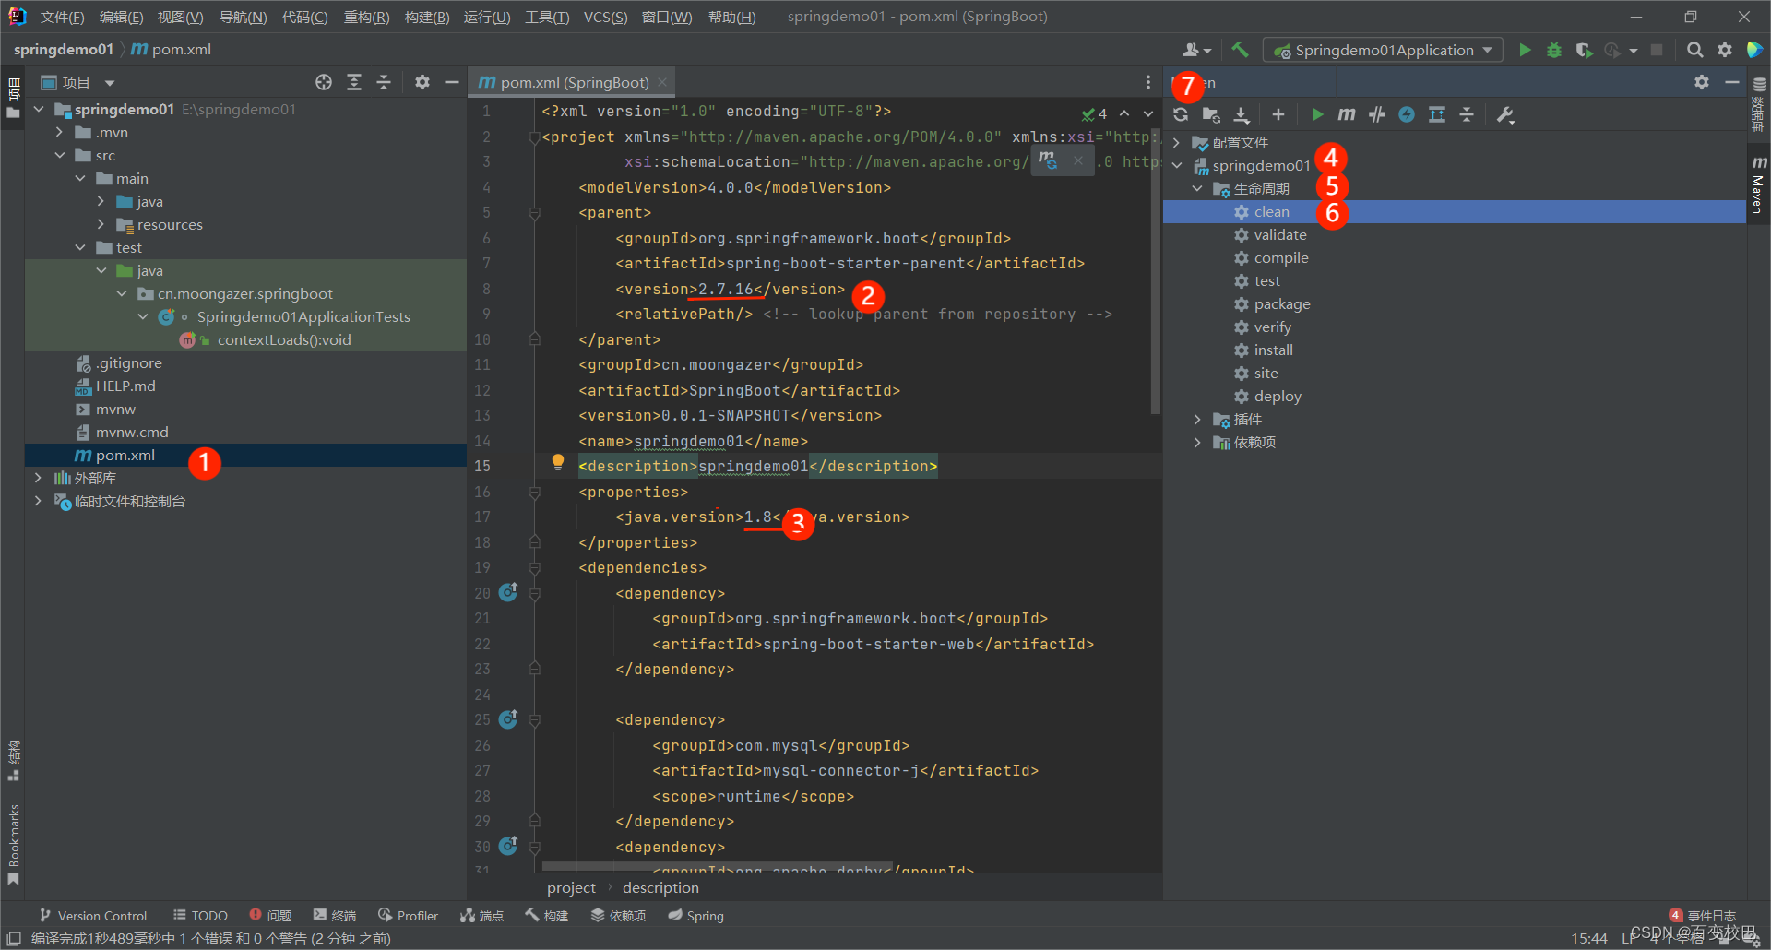Click the intention lightbulb on line 15
Image resolution: width=1771 pixels, height=950 pixels.
557,462
